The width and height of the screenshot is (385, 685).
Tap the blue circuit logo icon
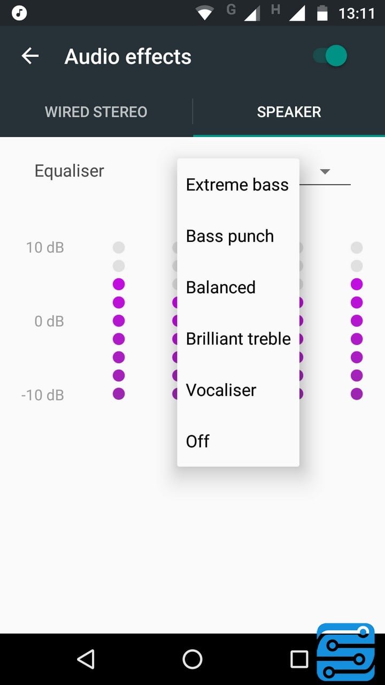(346, 652)
